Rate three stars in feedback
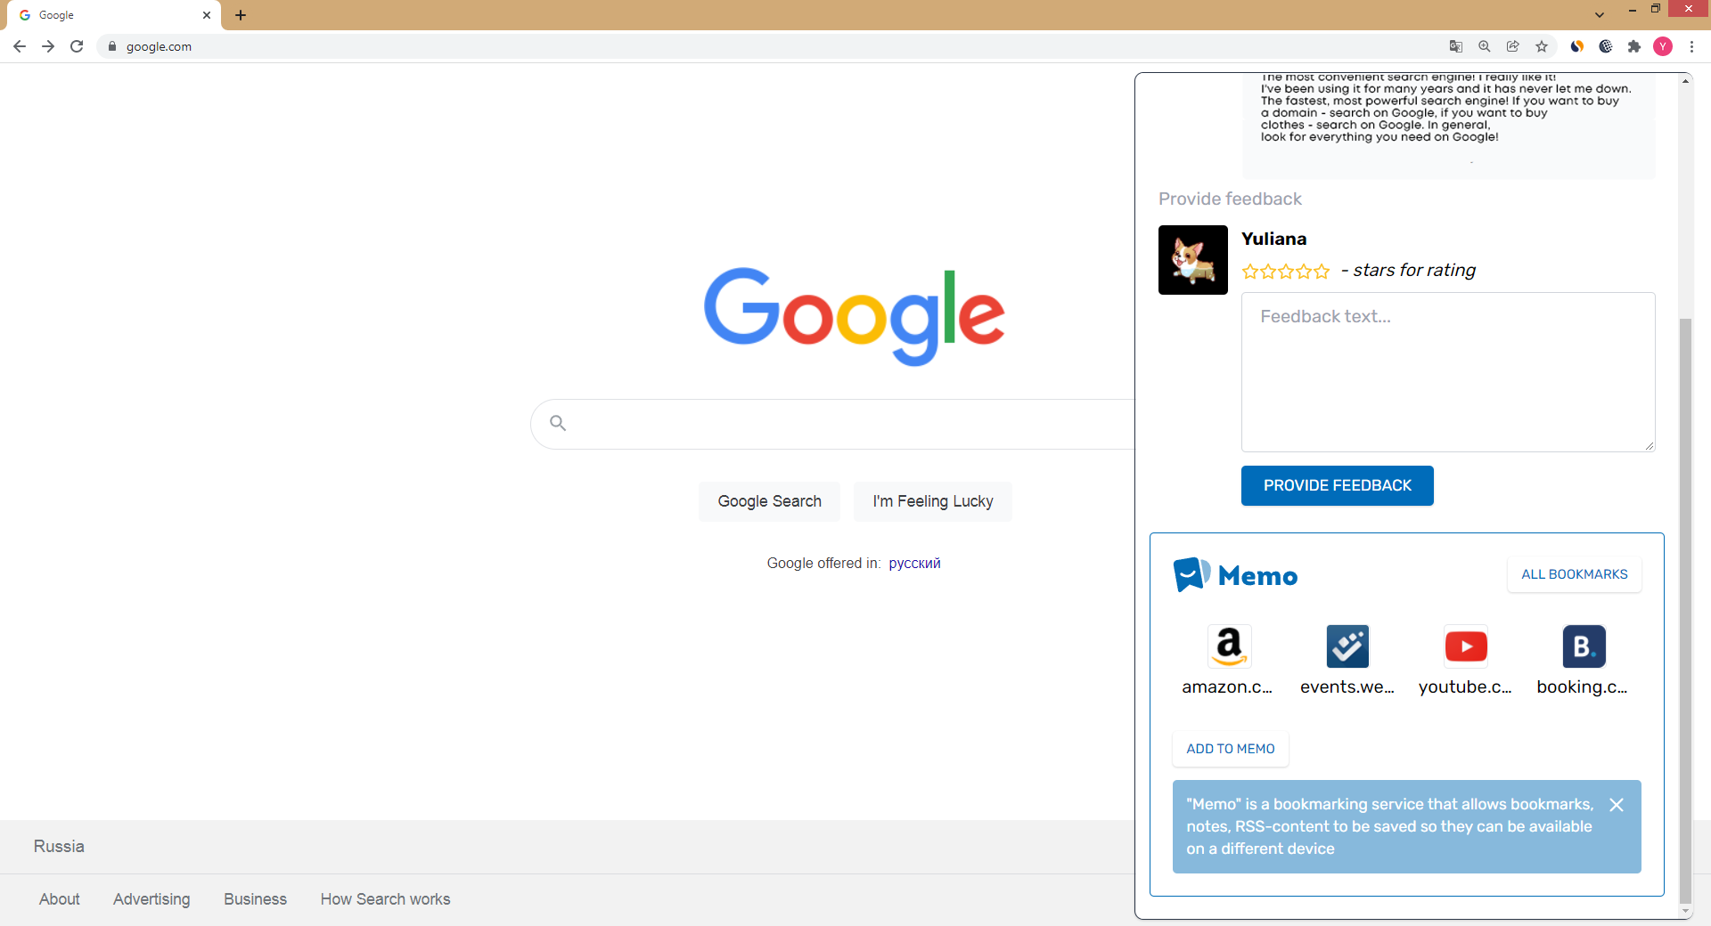 point(1286,272)
